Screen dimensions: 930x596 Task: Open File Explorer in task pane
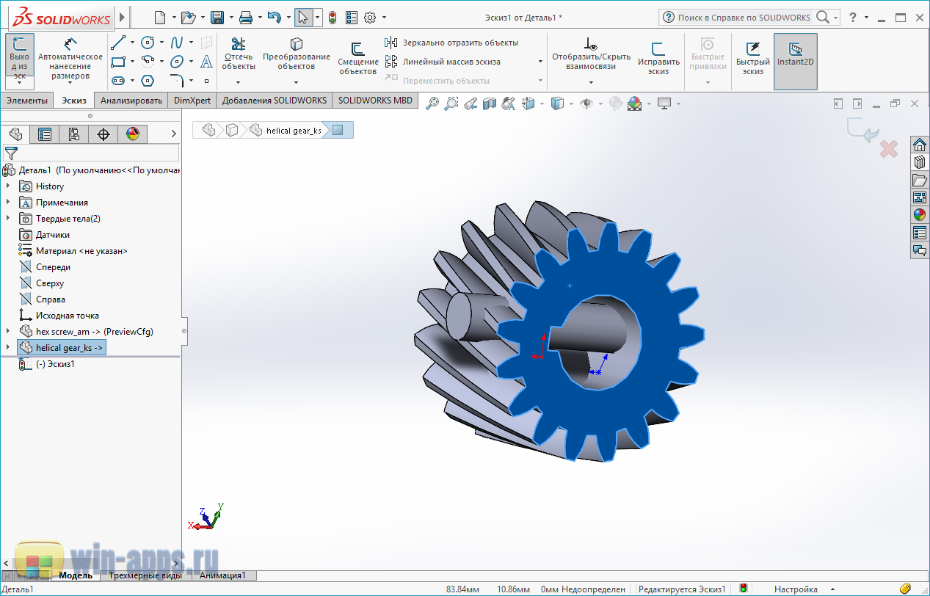920,180
